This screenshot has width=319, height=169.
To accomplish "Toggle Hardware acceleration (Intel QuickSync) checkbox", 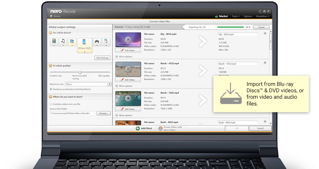I will (51, 89).
